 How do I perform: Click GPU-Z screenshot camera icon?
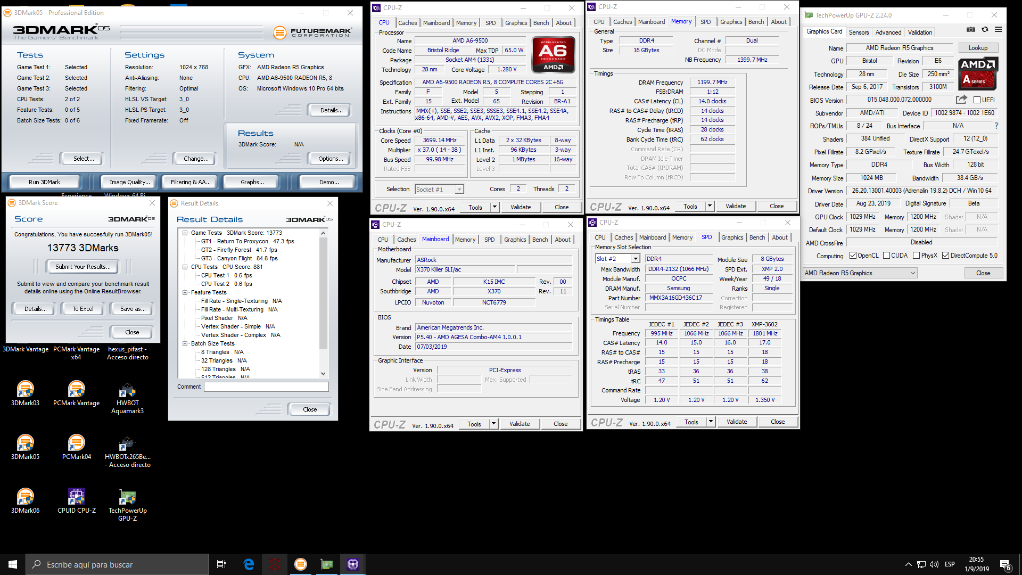coord(971,30)
